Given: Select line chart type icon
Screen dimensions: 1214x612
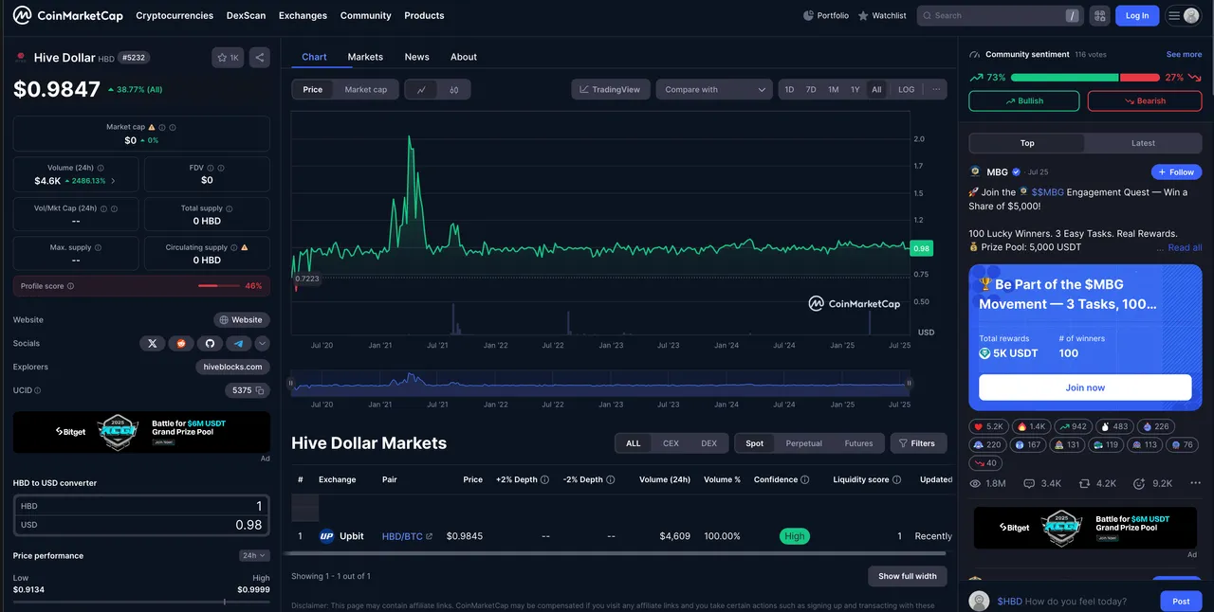Looking at the screenshot, I should click(421, 90).
